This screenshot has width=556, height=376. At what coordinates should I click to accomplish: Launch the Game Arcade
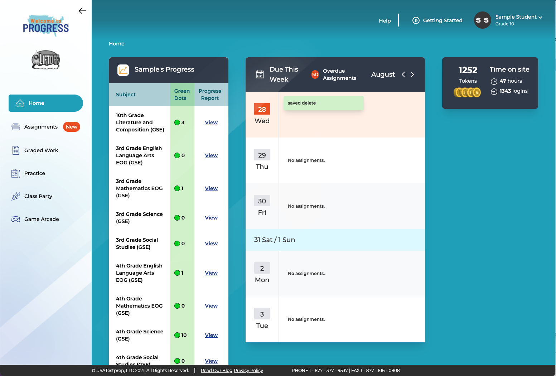(x=41, y=219)
